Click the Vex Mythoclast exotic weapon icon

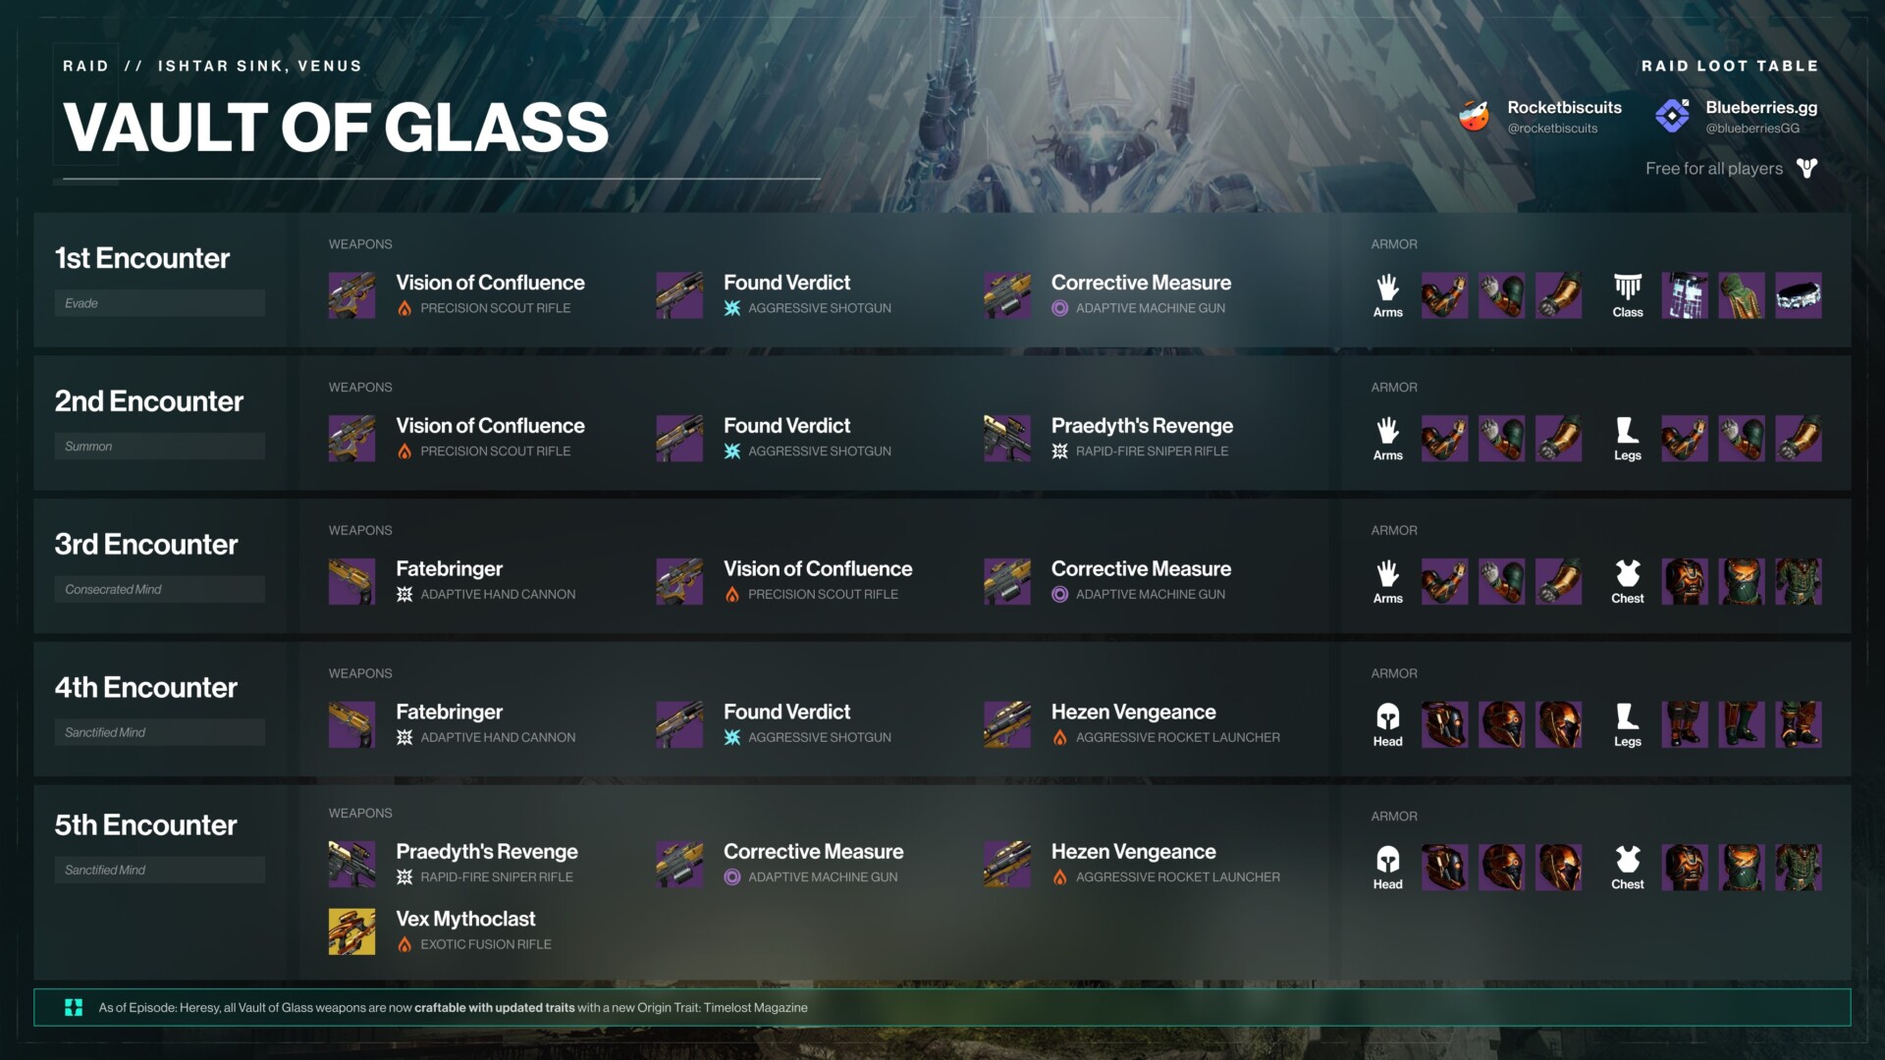click(351, 931)
